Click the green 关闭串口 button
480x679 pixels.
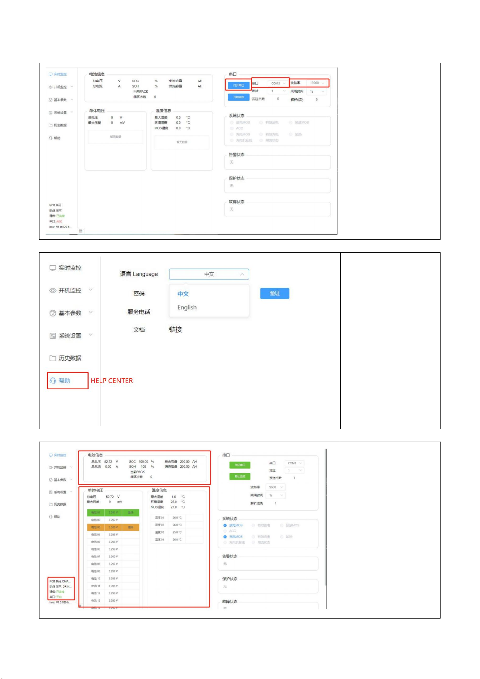pos(240,465)
